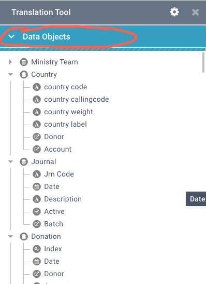Click the Country database object icon
206x284 pixels.
[x=24, y=75]
